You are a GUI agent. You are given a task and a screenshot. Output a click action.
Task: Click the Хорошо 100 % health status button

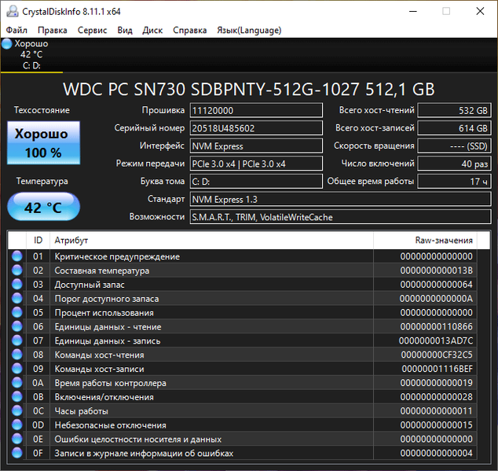click(43, 143)
